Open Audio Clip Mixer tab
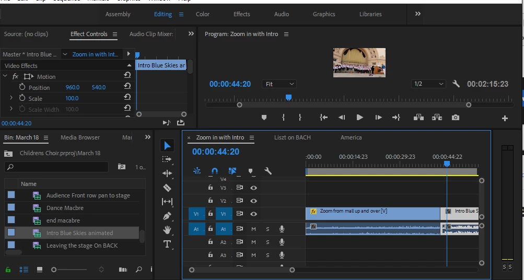The image size is (524, 280). coord(152,34)
